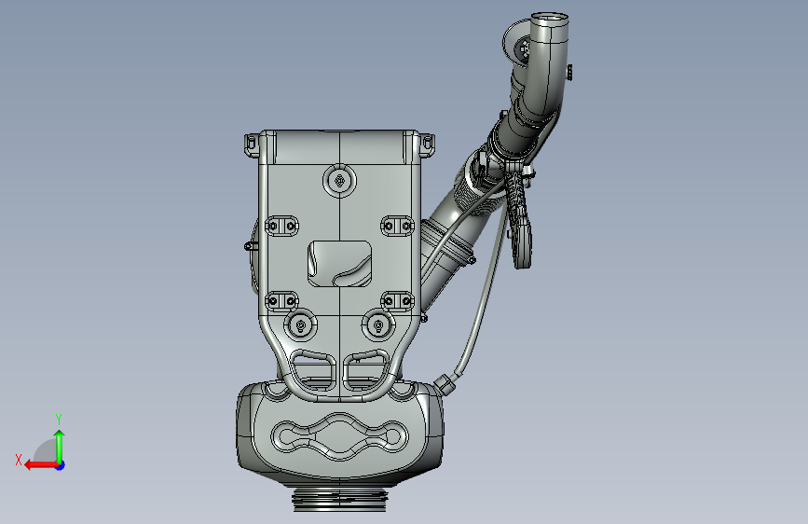Click the green Y axis arrow of the triad
This screenshot has width=808, height=524.
click(60, 446)
